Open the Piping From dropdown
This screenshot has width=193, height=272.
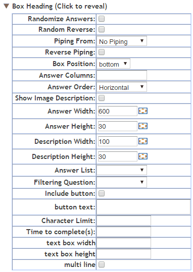(x=122, y=41)
